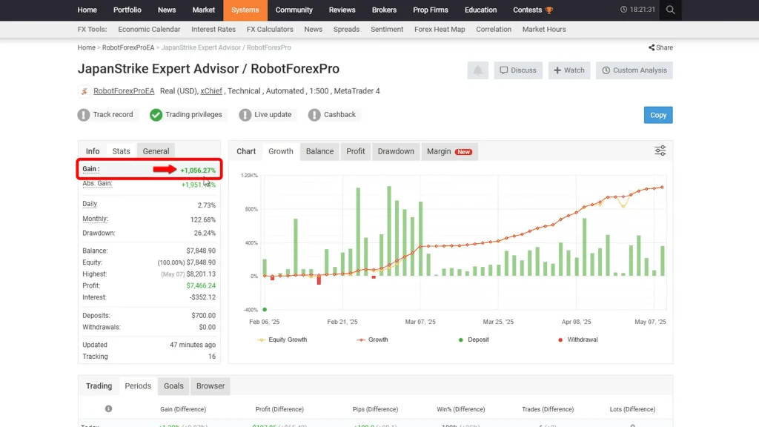Open the xChief broker link
Screen dimensions: 759x427
pyautogui.click(x=211, y=91)
